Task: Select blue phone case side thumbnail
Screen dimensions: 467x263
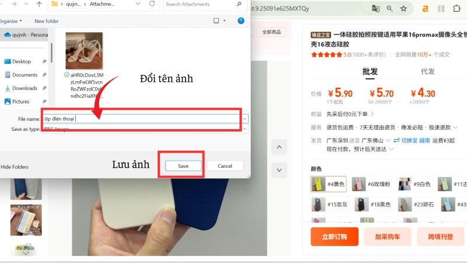Action: pos(26,189)
